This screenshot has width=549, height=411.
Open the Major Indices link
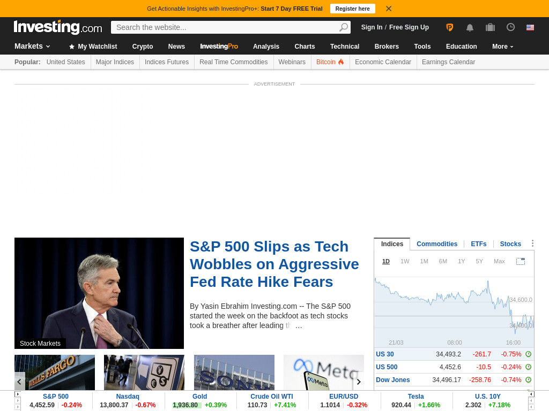point(115,62)
